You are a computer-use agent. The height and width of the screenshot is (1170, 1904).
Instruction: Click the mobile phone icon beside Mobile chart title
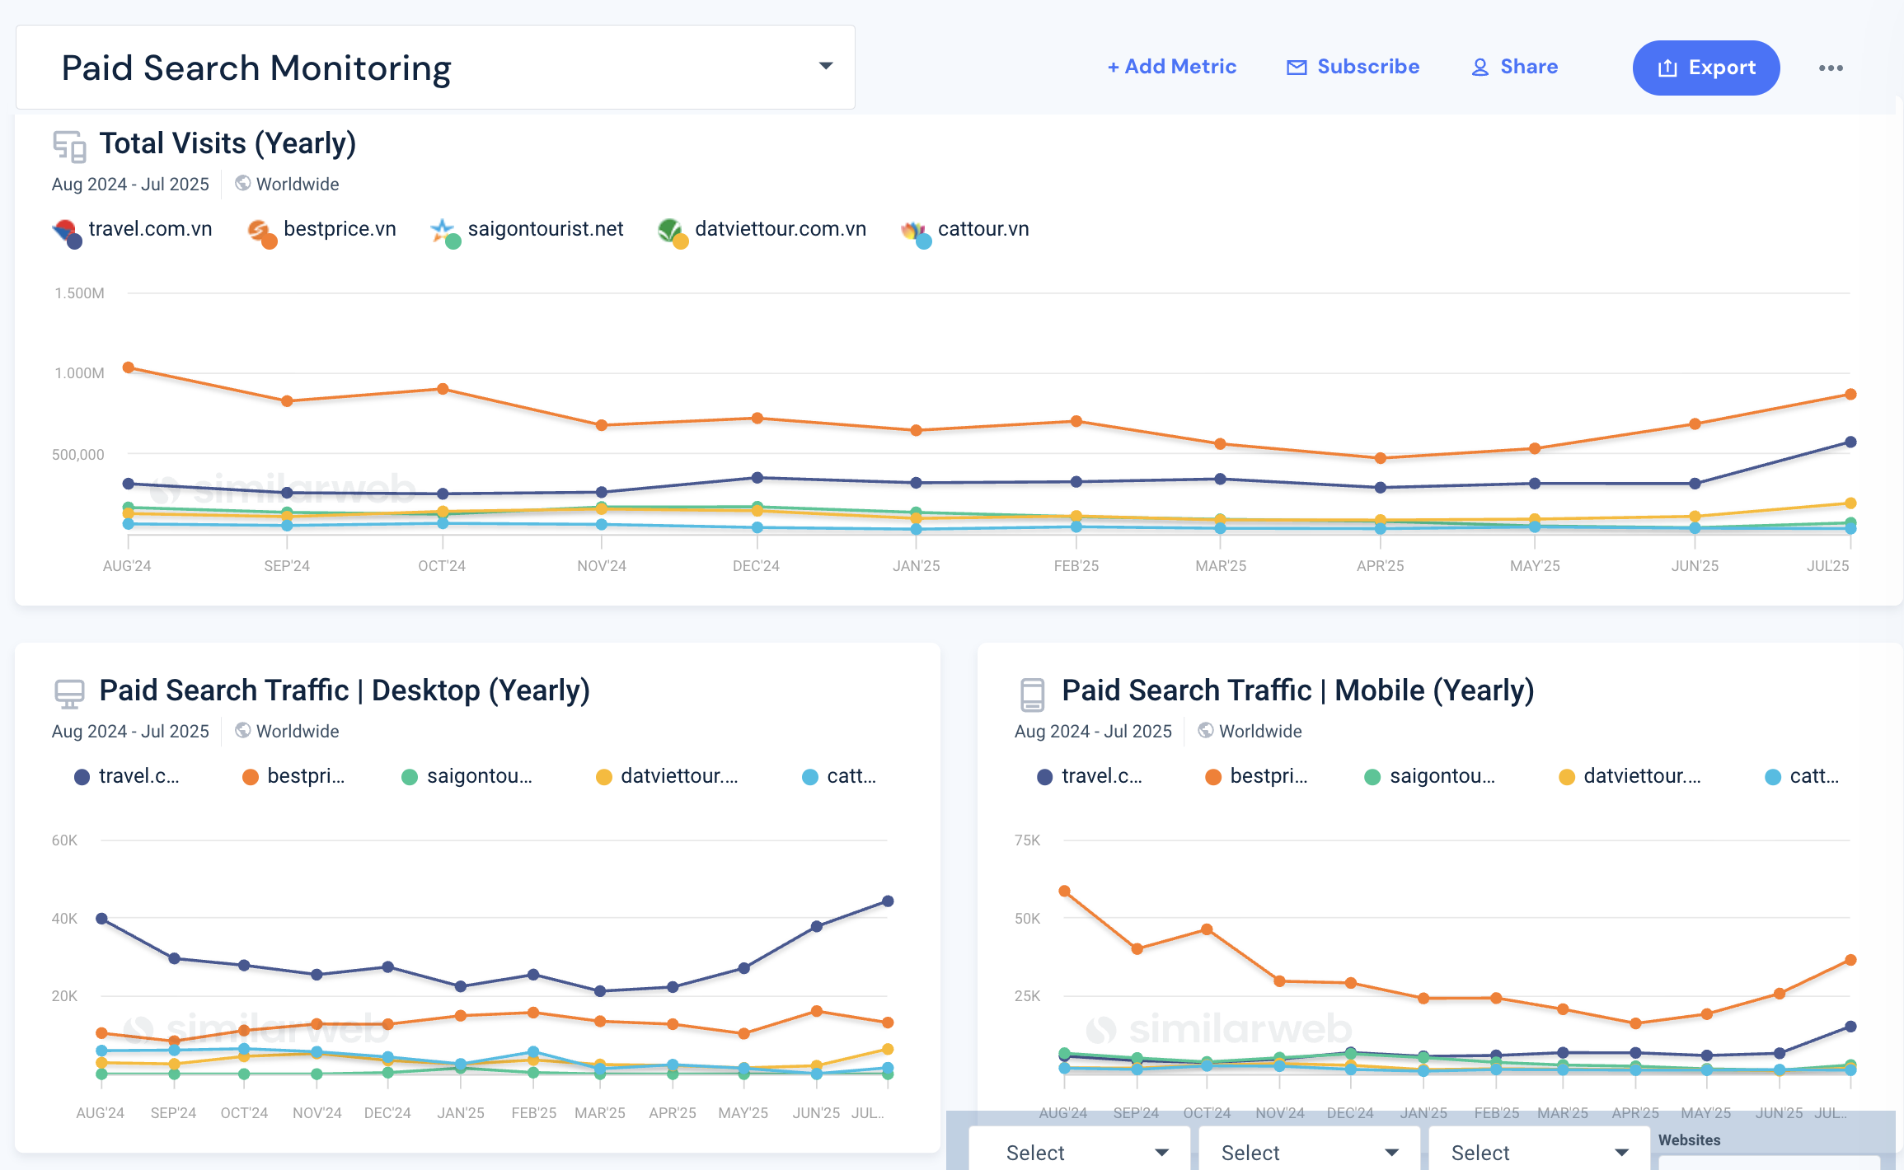(x=1032, y=694)
